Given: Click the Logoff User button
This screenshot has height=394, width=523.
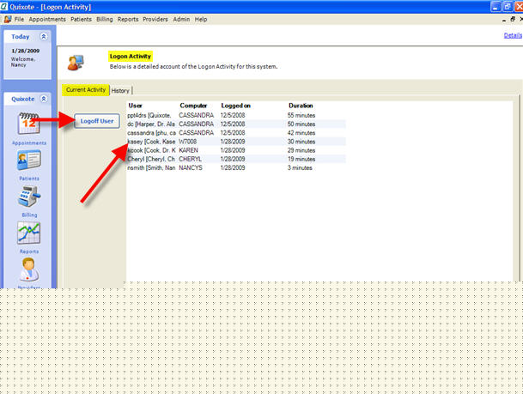Looking at the screenshot, I should point(97,121).
